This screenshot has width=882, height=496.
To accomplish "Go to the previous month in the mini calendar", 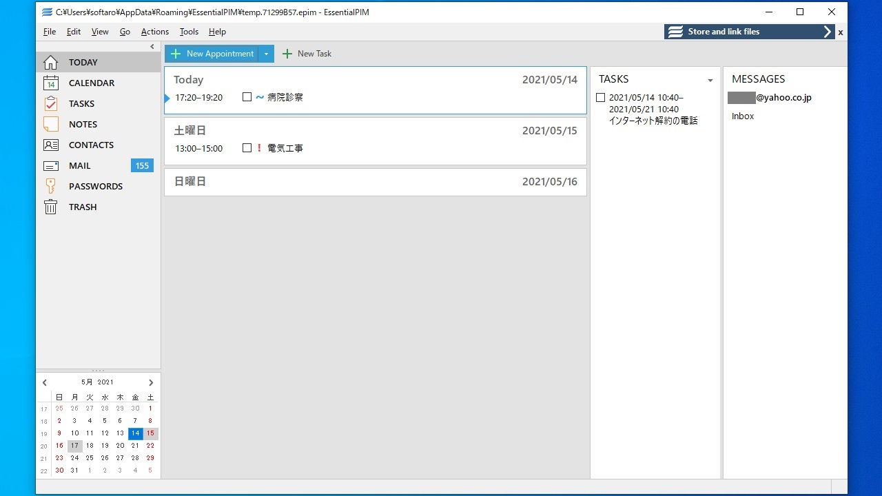I will (45, 382).
